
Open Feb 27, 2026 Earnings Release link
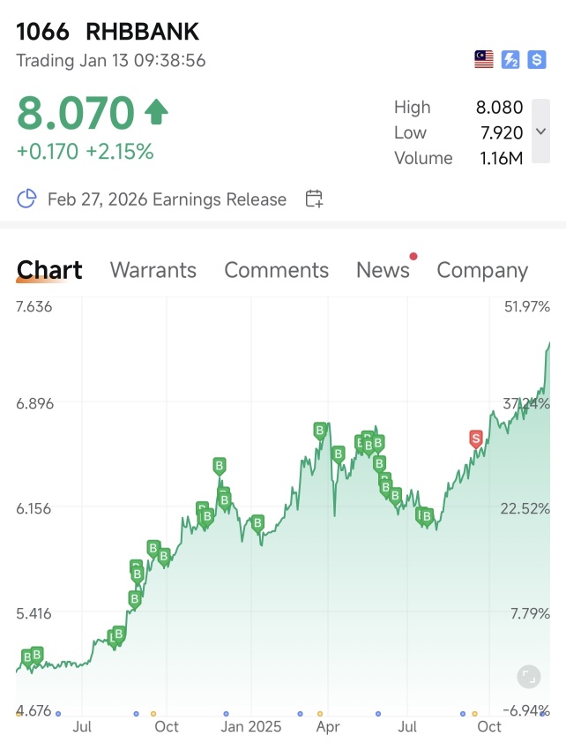point(167,199)
